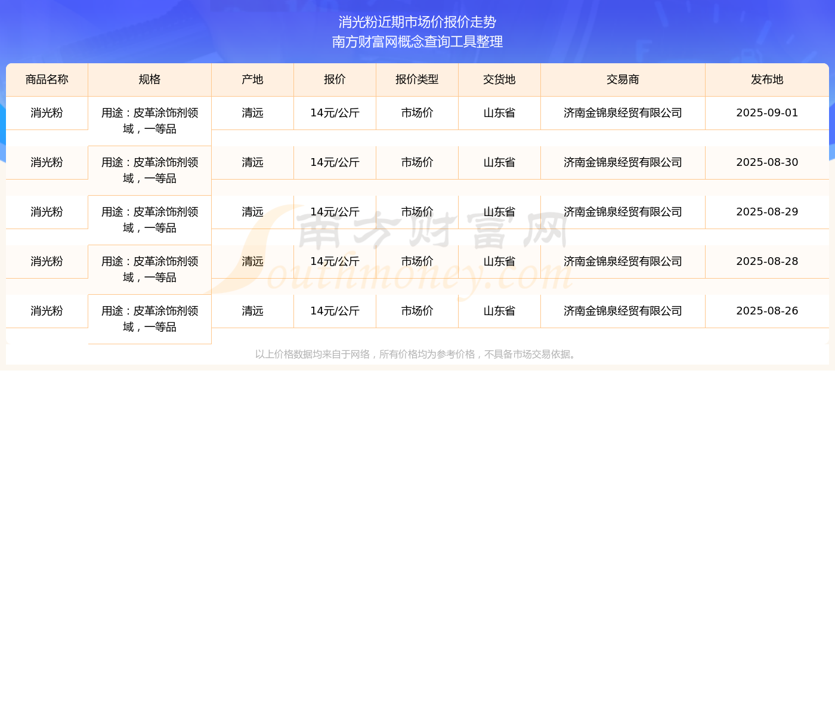This screenshot has height=719, width=835.
Task: Click 山东省 in the 2025-08-26 row
Action: coord(500,311)
